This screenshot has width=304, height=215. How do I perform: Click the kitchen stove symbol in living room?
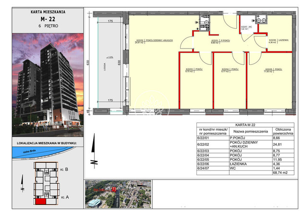click(x=205, y=22)
